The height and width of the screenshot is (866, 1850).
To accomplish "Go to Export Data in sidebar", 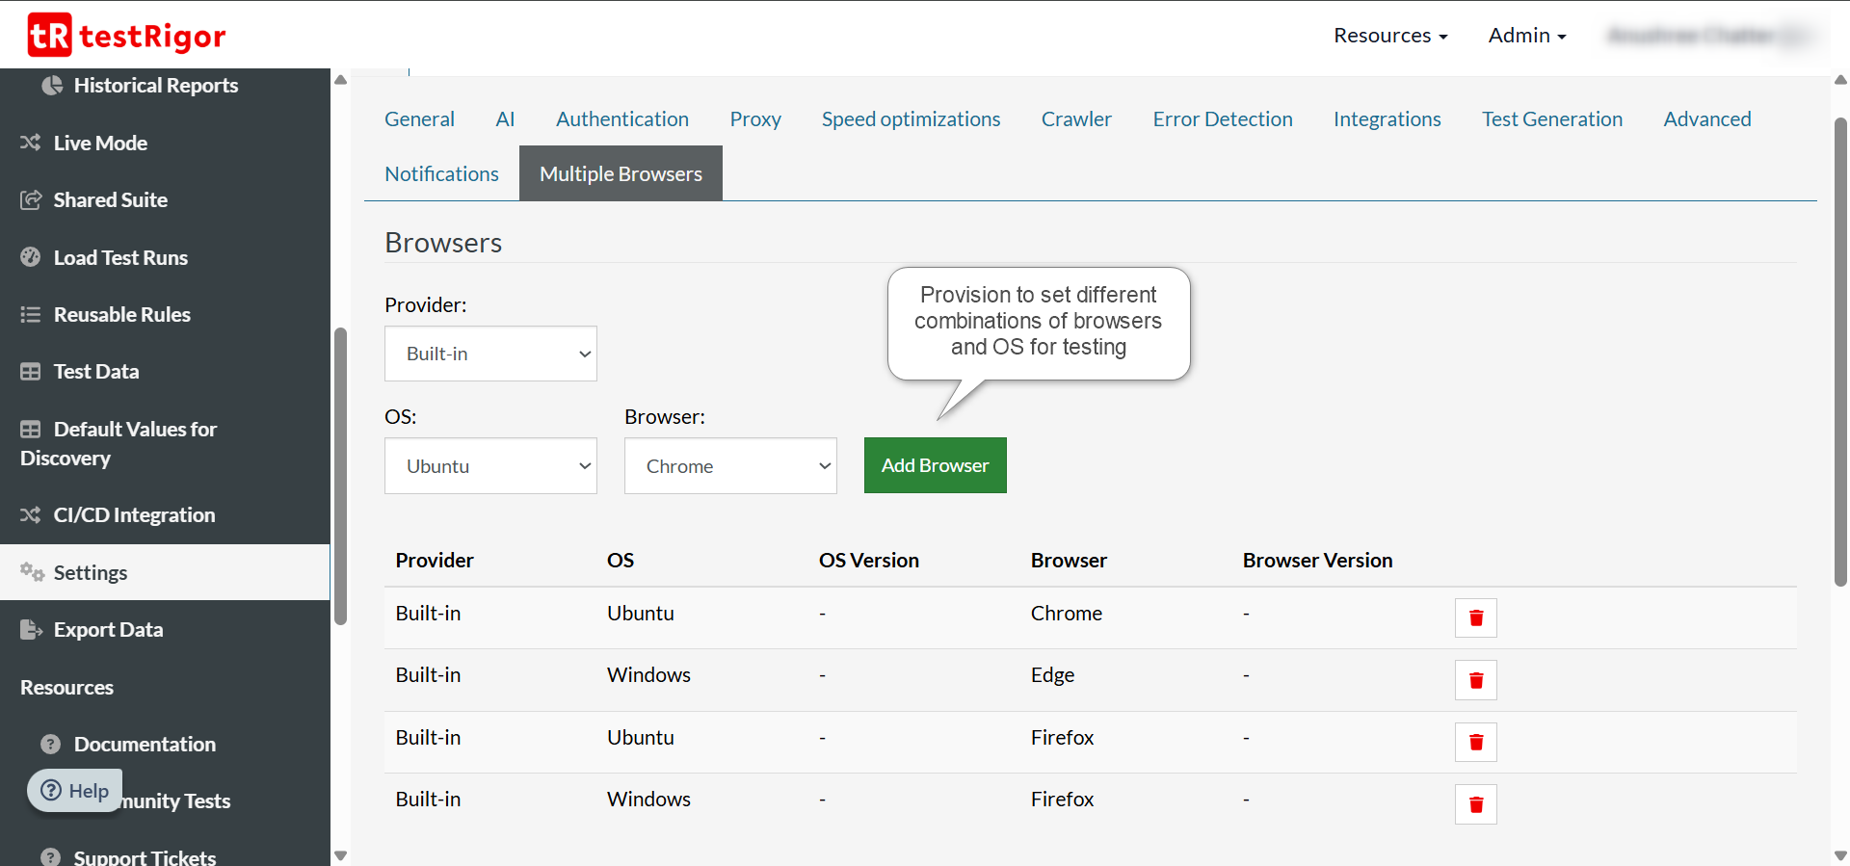I will point(108,630).
